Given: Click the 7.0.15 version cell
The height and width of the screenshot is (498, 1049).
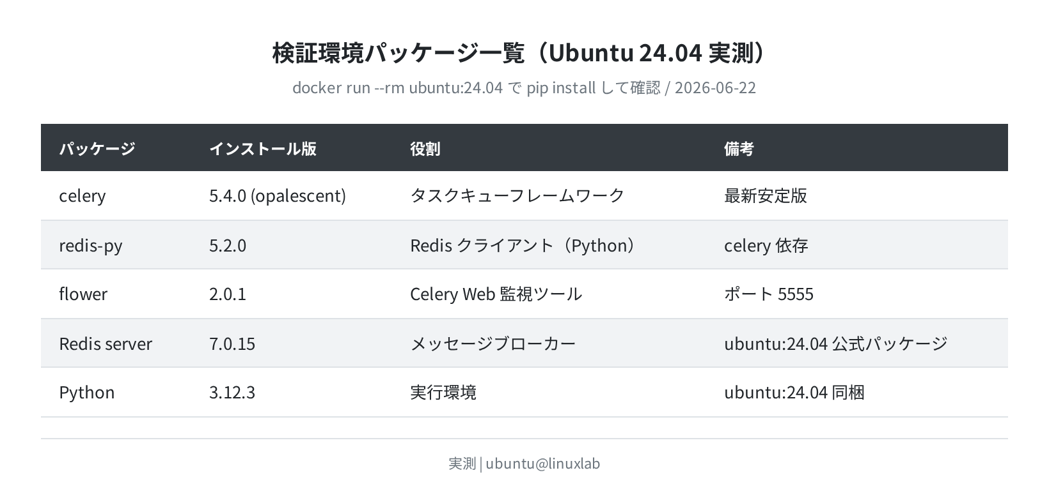Looking at the screenshot, I should click(x=232, y=343).
